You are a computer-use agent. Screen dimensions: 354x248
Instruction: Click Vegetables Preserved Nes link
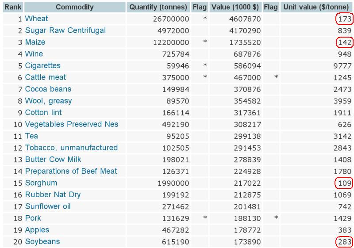[x=71, y=124]
